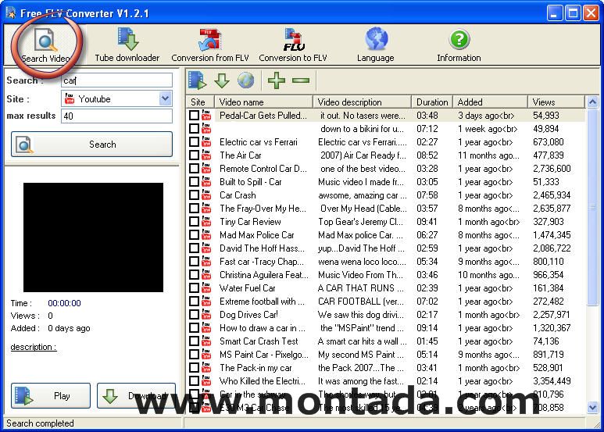Click the description link
Image resolution: width=604 pixels, height=432 pixels.
click(34, 347)
